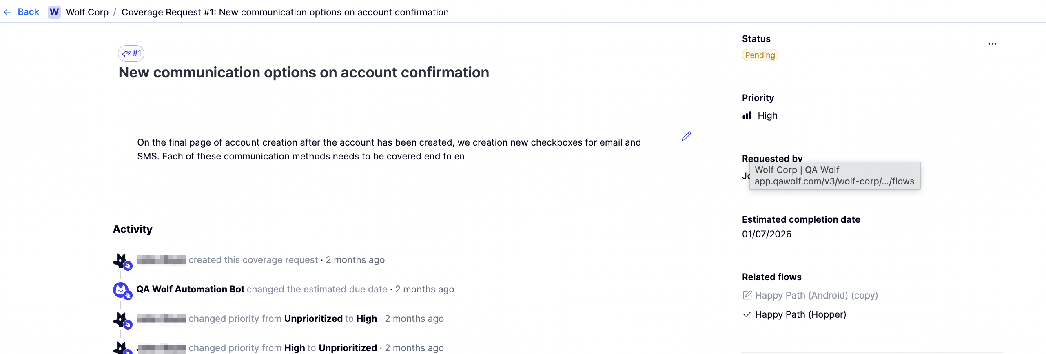The width and height of the screenshot is (1046, 354).
Task: Click the checkmark icon beside Happy Path (Hopper)
Action: pos(747,314)
